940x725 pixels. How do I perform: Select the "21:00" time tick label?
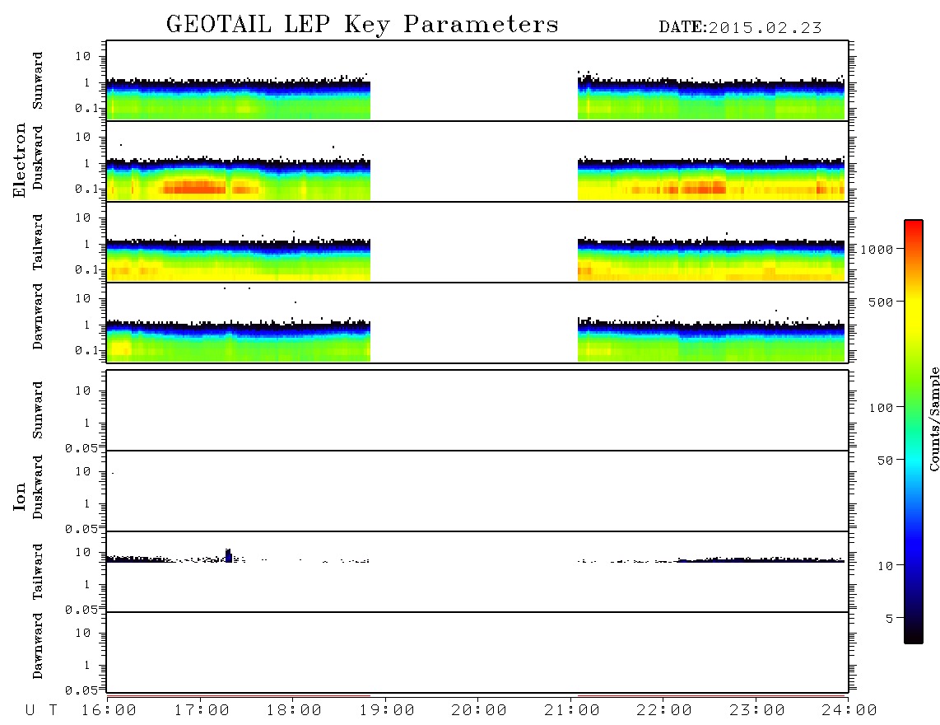572,711
